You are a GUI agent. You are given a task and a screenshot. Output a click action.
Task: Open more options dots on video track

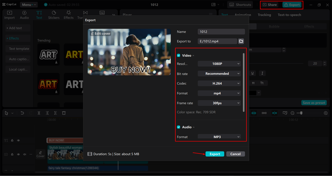click(x=31, y=154)
